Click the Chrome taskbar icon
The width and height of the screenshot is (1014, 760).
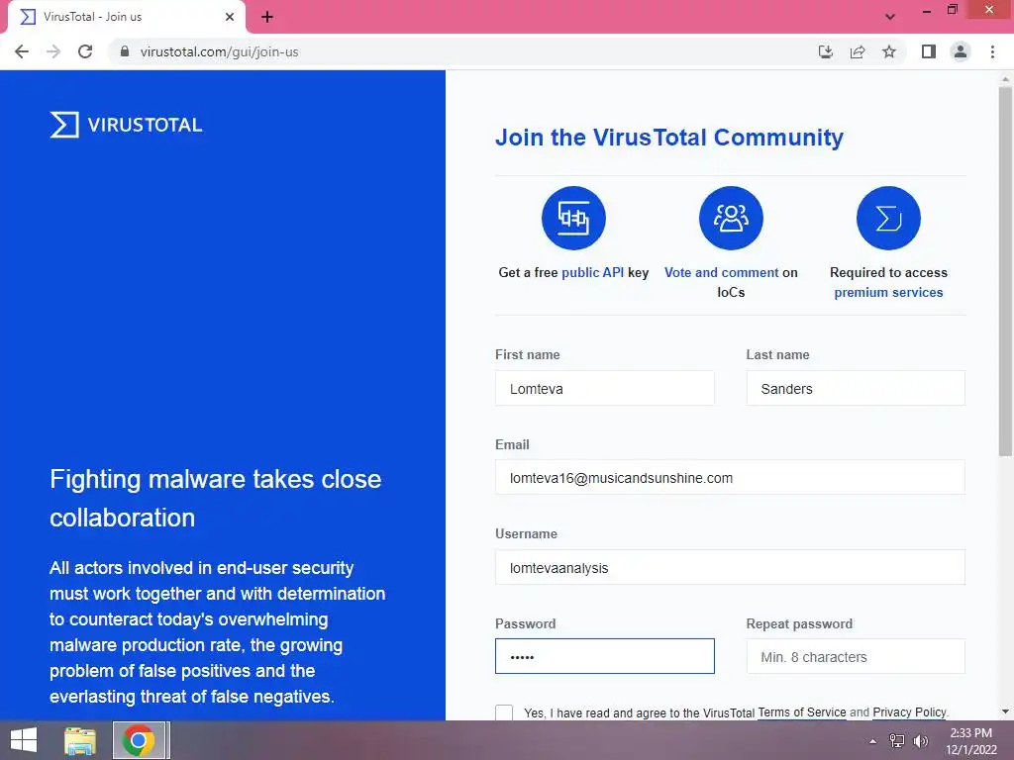tap(139, 740)
